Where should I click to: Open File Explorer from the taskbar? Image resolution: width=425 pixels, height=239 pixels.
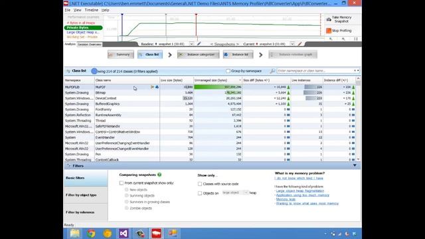(75, 233)
